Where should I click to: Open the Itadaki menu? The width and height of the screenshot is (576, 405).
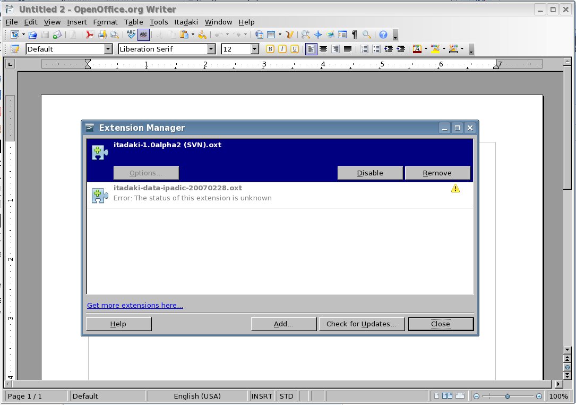[x=186, y=22]
